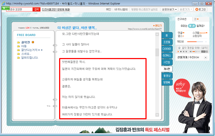Open the music player LIST button
The image size is (215, 136).
[x=203, y=52]
